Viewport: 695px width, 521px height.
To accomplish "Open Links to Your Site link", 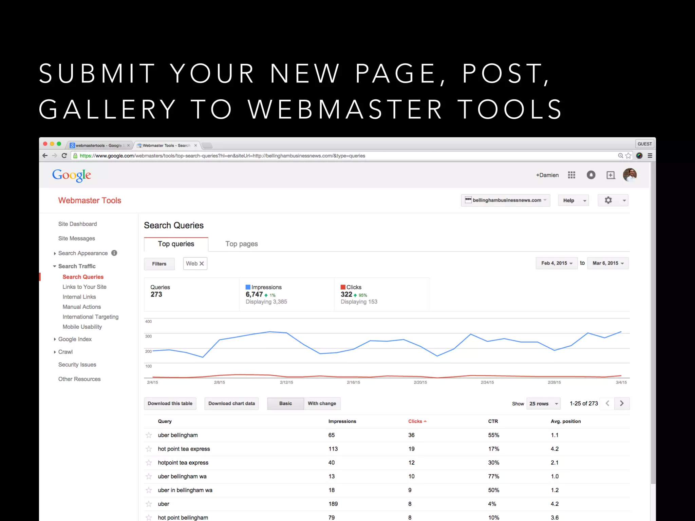I will pos(84,287).
